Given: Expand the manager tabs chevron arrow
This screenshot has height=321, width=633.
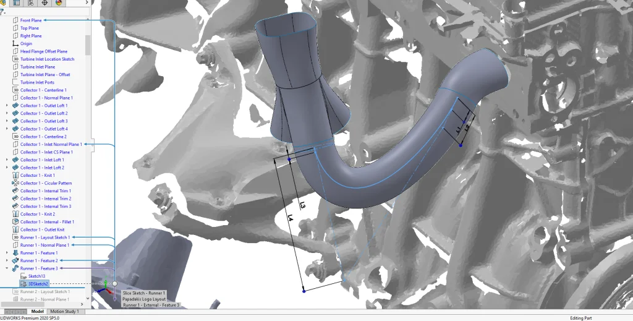Looking at the screenshot, I should [87, 2].
